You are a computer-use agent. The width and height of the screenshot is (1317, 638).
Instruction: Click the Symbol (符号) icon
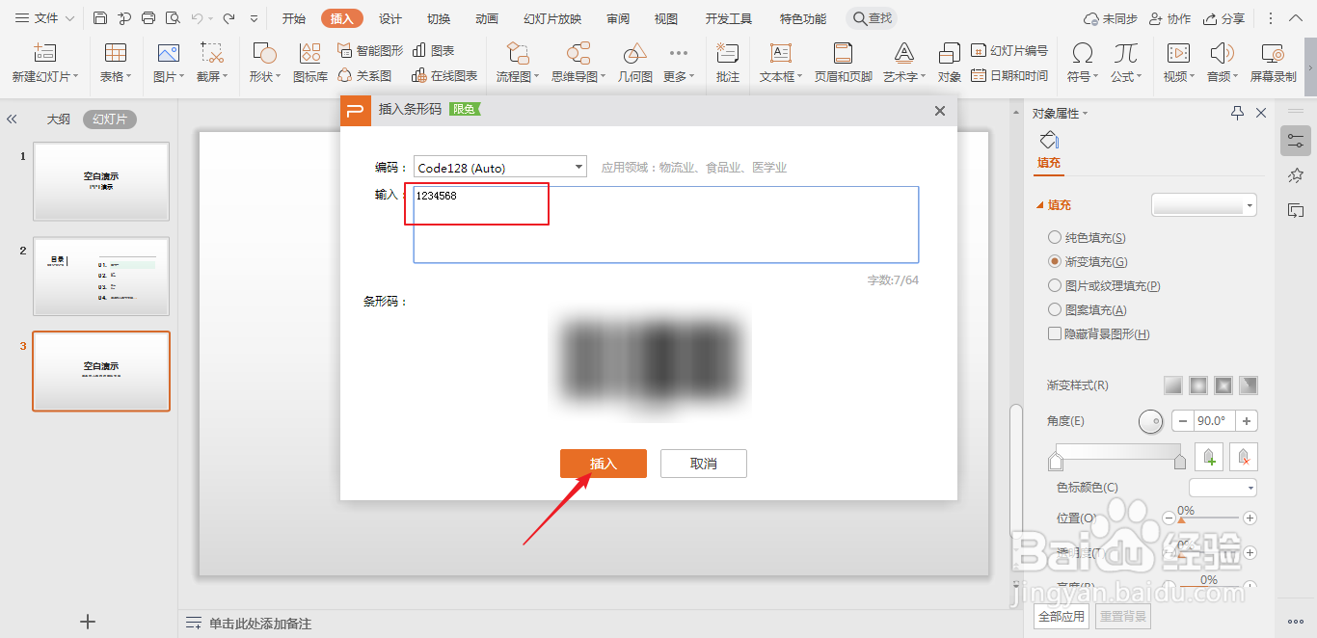coord(1083,54)
